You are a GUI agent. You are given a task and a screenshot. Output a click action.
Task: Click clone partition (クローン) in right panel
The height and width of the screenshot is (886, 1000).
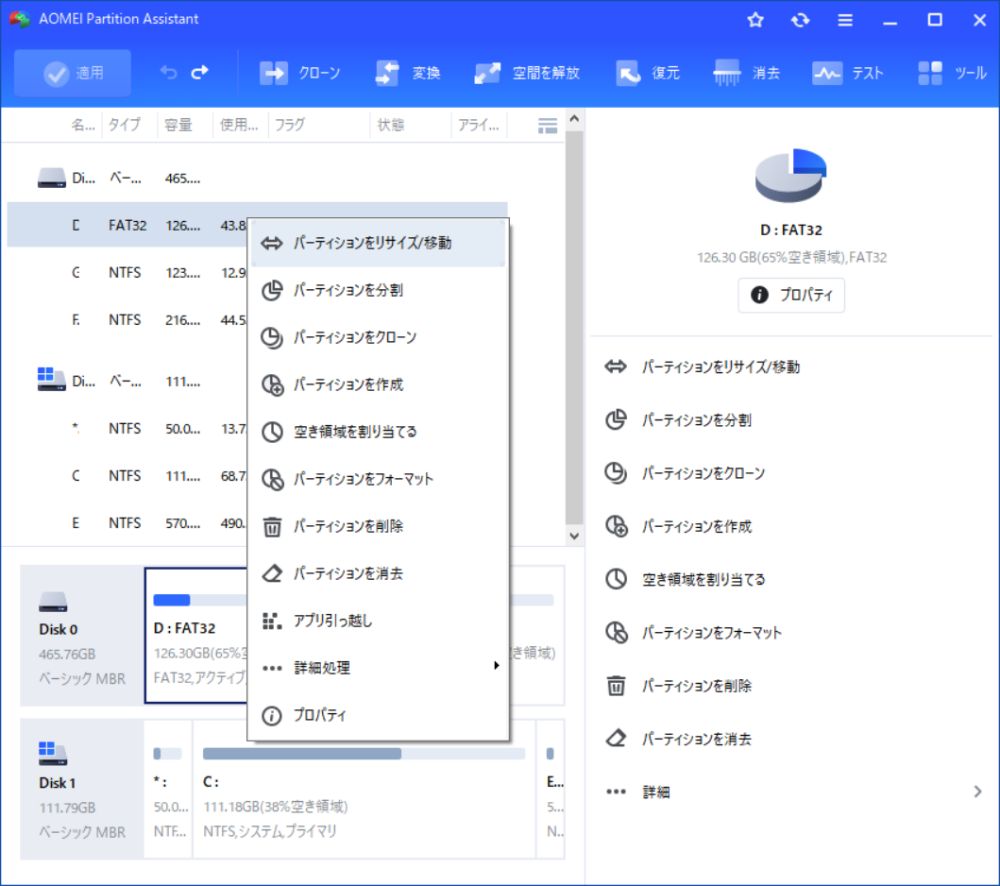[685, 473]
